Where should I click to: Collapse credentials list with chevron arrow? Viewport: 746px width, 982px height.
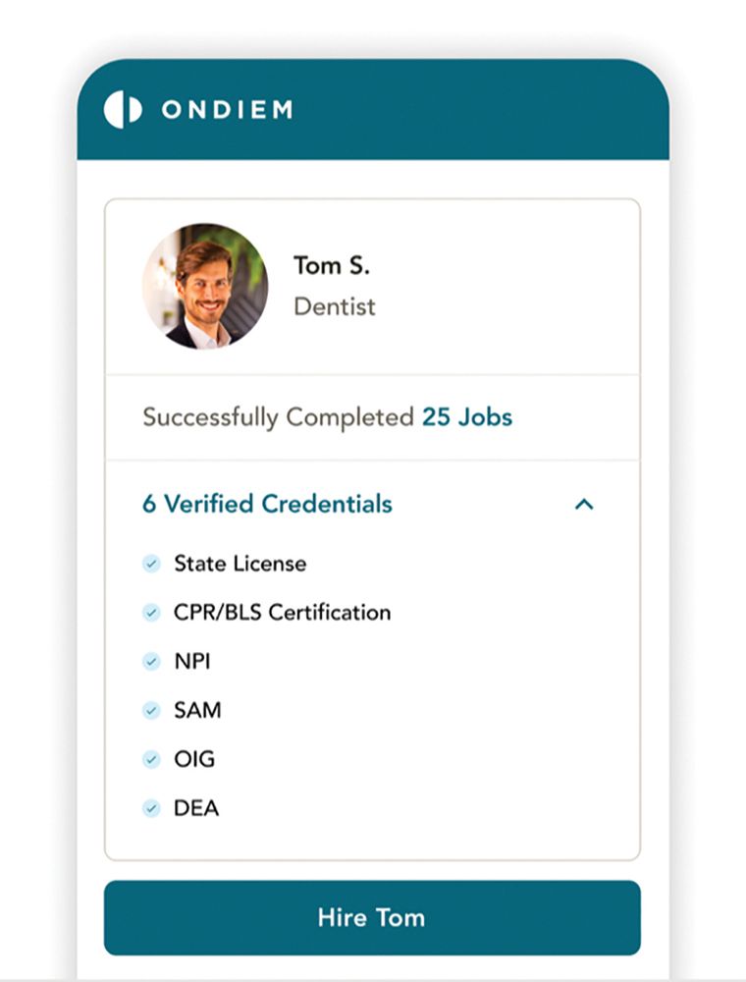pos(584,505)
